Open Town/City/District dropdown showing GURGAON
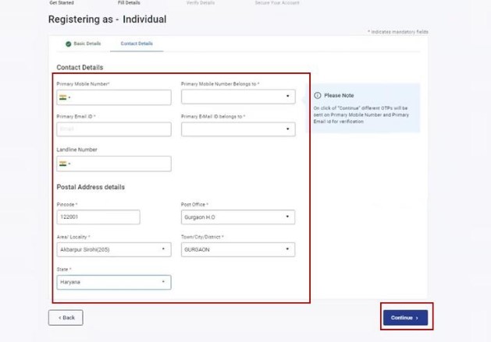The width and height of the screenshot is (491, 342). click(x=238, y=249)
